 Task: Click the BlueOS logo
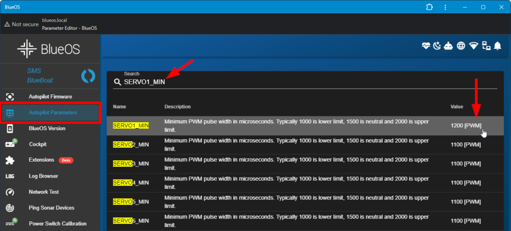click(x=49, y=49)
